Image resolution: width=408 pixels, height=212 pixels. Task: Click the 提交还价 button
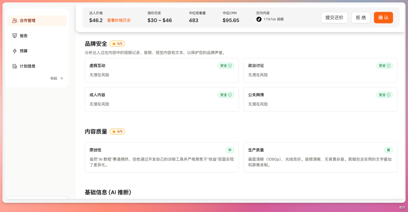[334, 17]
